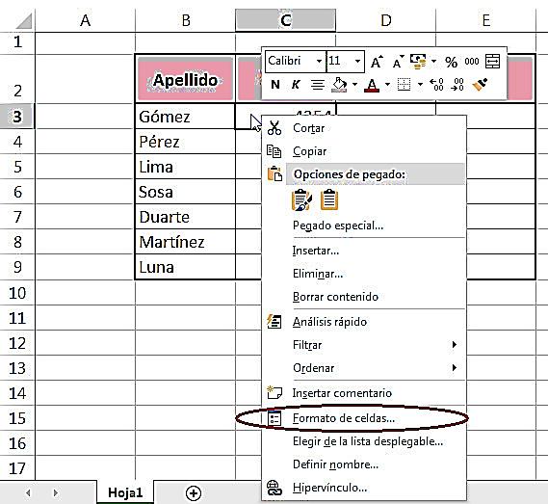The image size is (548, 504).
Task: Select column B header
Action: click(186, 20)
